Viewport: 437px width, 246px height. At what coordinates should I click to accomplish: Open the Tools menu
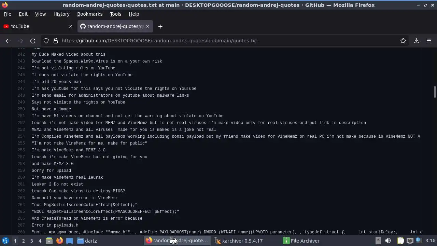click(115, 14)
